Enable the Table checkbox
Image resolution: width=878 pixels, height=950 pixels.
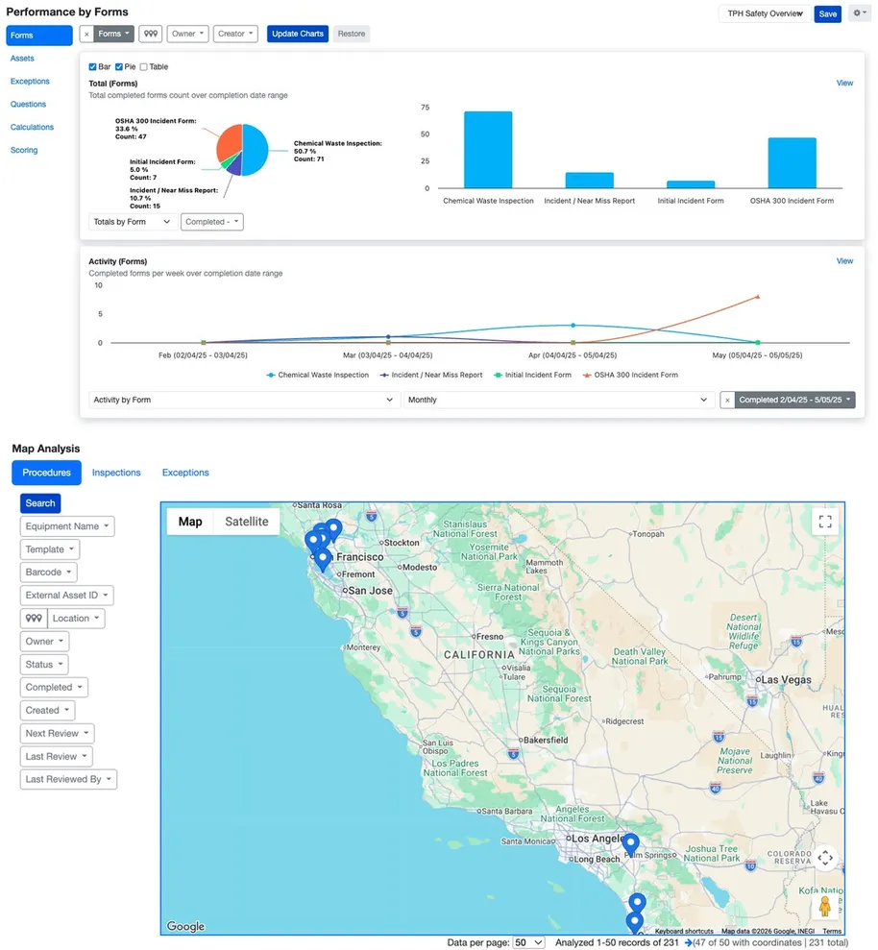click(143, 66)
